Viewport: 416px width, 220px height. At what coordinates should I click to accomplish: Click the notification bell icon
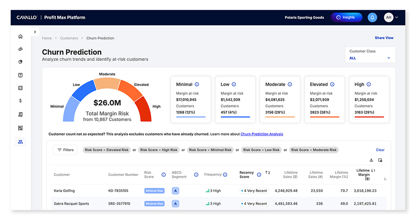pyautogui.click(x=372, y=17)
